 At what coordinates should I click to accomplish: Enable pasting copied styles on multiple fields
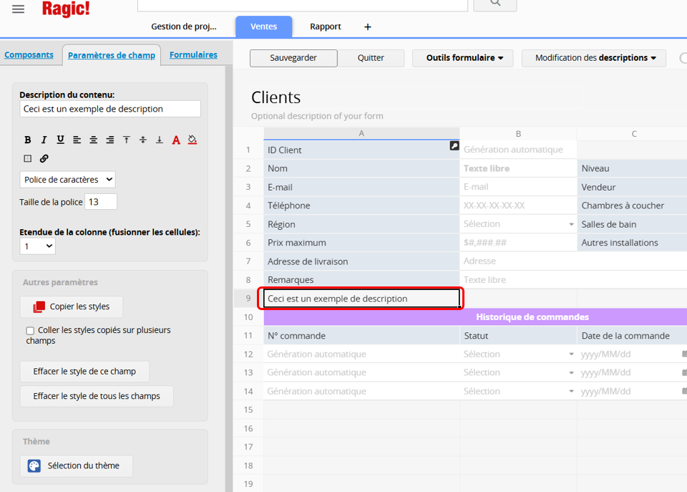(30, 331)
